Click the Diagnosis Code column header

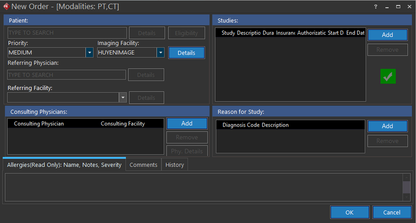tap(242, 125)
